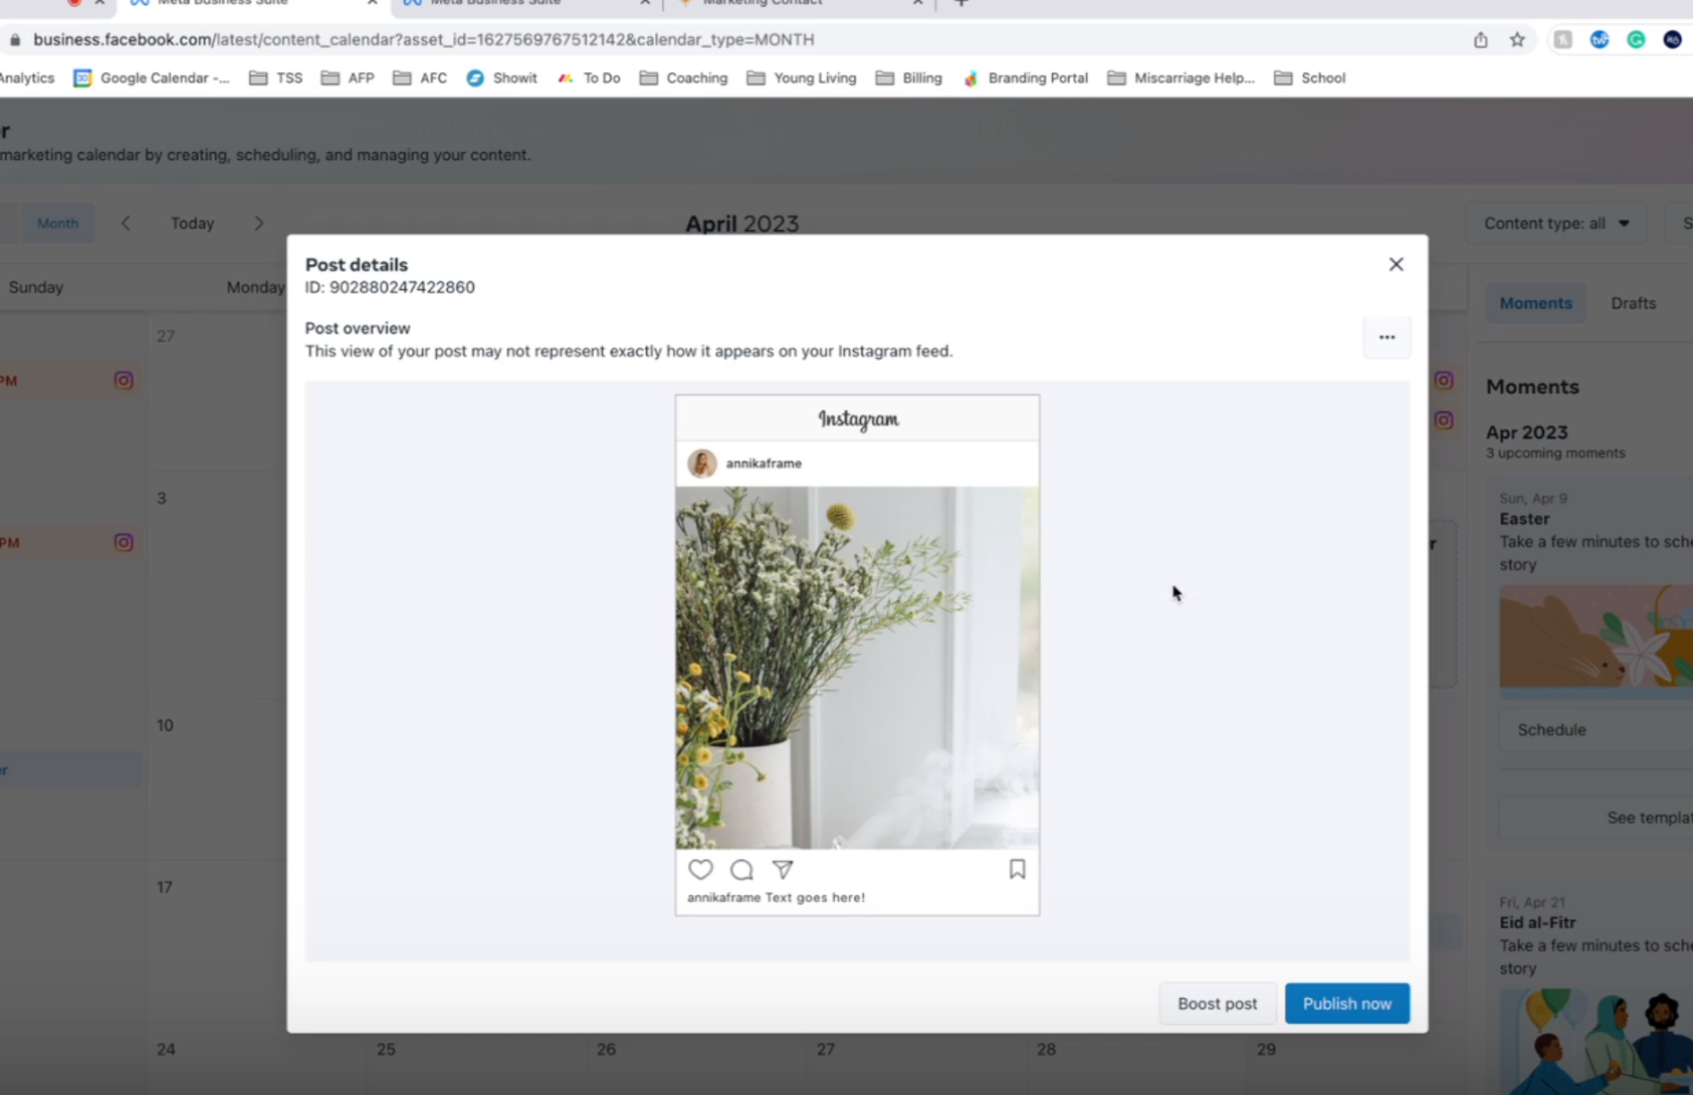Image resolution: width=1693 pixels, height=1095 pixels.
Task: Click the paper plane share icon
Action: (x=782, y=869)
